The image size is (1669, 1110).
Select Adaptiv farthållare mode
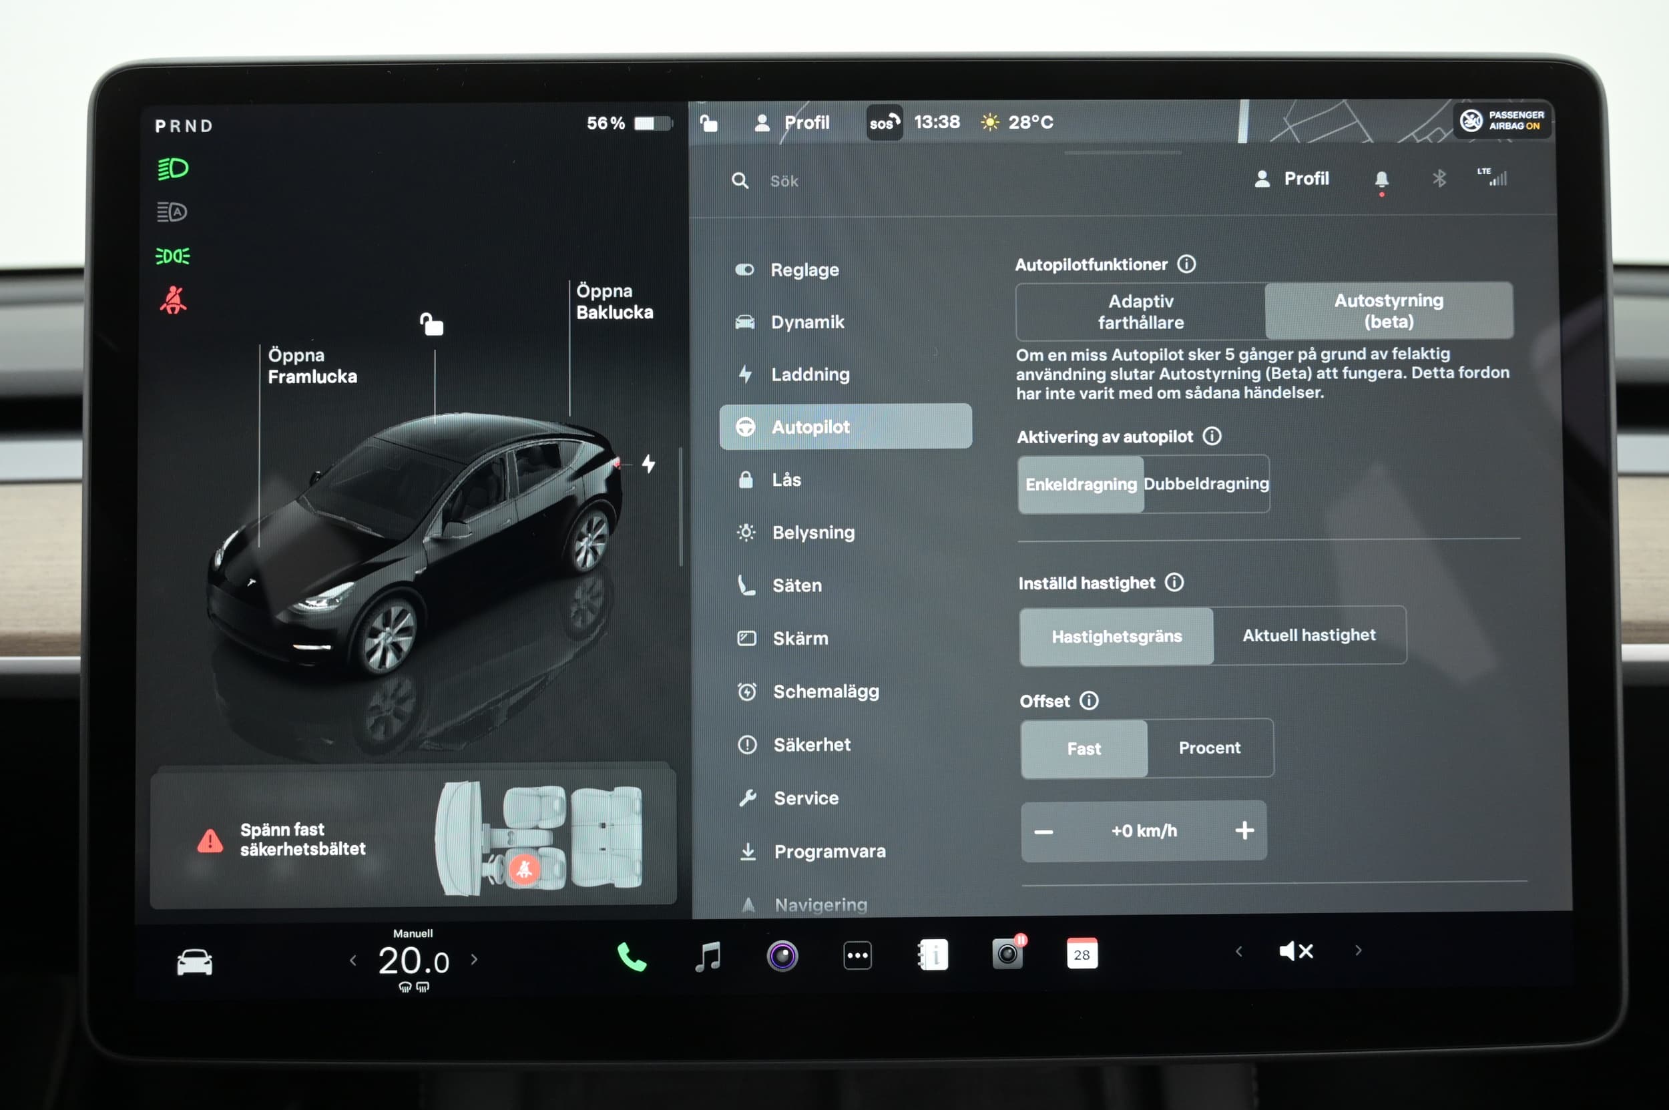[1141, 312]
